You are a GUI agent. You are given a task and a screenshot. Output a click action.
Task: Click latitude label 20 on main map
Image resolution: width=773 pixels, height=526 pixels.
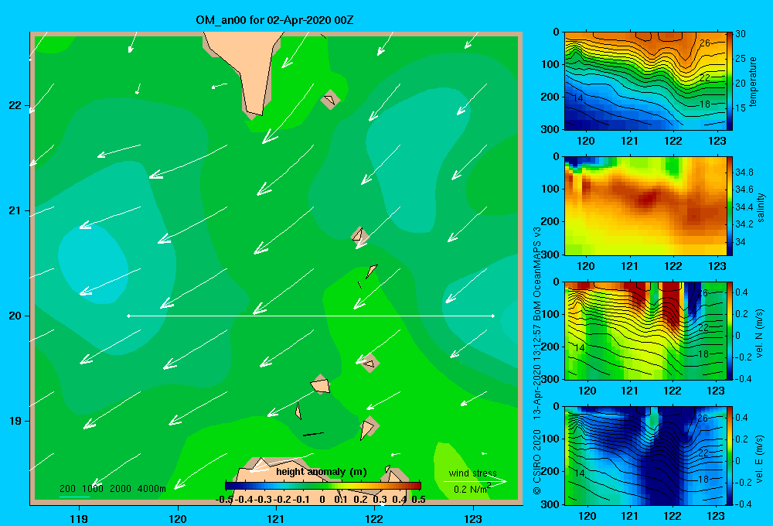15,316
